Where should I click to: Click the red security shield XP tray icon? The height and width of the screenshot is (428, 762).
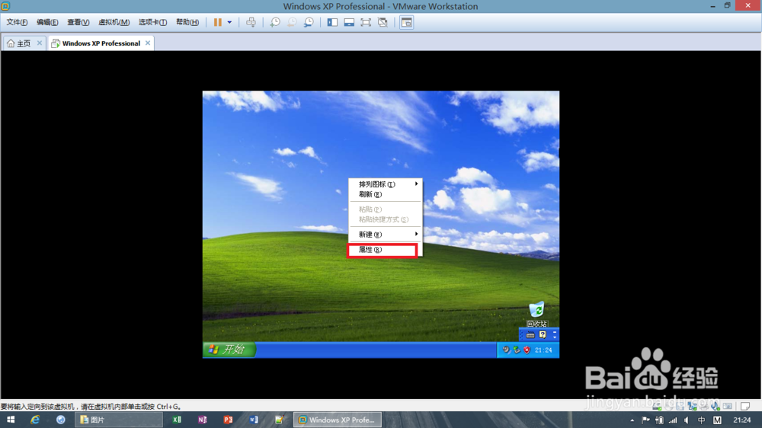(527, 350)
